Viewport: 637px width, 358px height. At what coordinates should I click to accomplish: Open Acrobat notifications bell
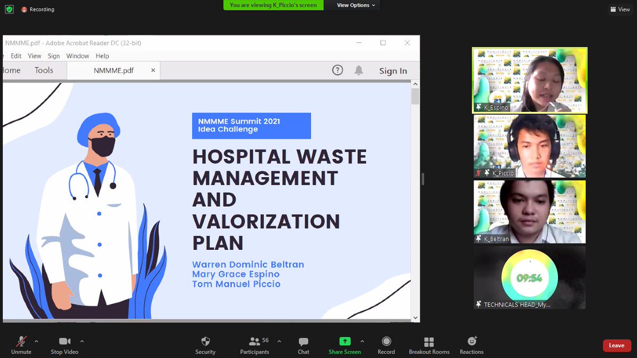(359, 70)
